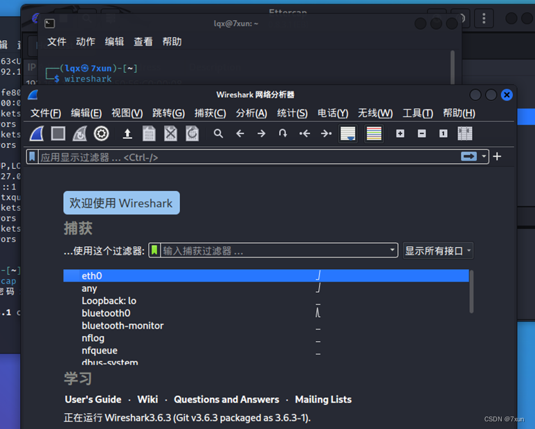Open the Wiki link
This screenshot has height=429, width=535.
click(147, 399)
